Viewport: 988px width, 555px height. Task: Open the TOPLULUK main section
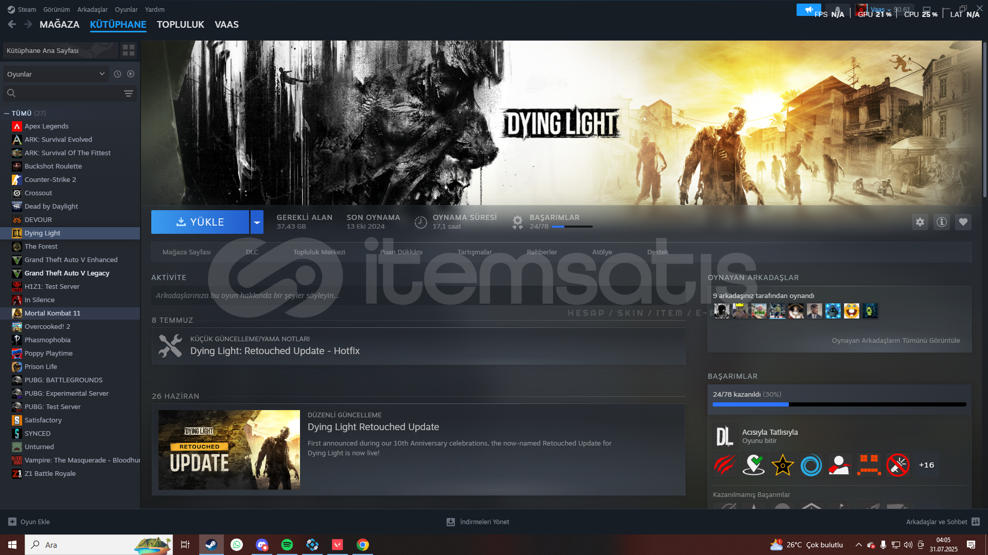tap(181, 24)
